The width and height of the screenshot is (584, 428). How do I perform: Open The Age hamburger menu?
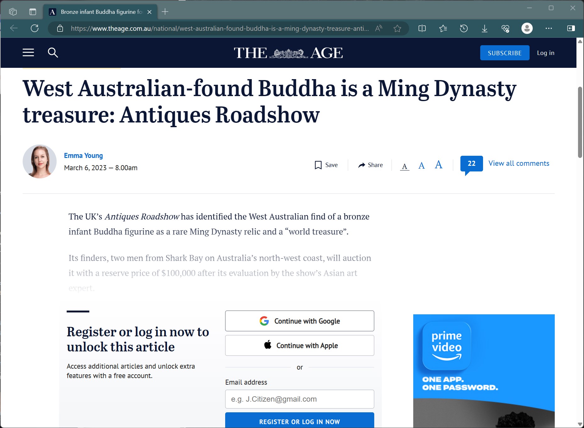28,53
